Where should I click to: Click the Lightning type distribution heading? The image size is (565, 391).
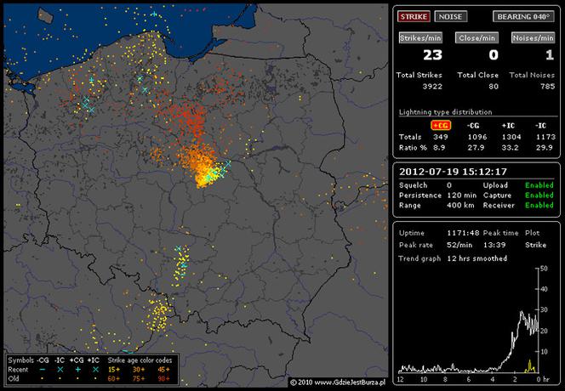tap(445, 112)
